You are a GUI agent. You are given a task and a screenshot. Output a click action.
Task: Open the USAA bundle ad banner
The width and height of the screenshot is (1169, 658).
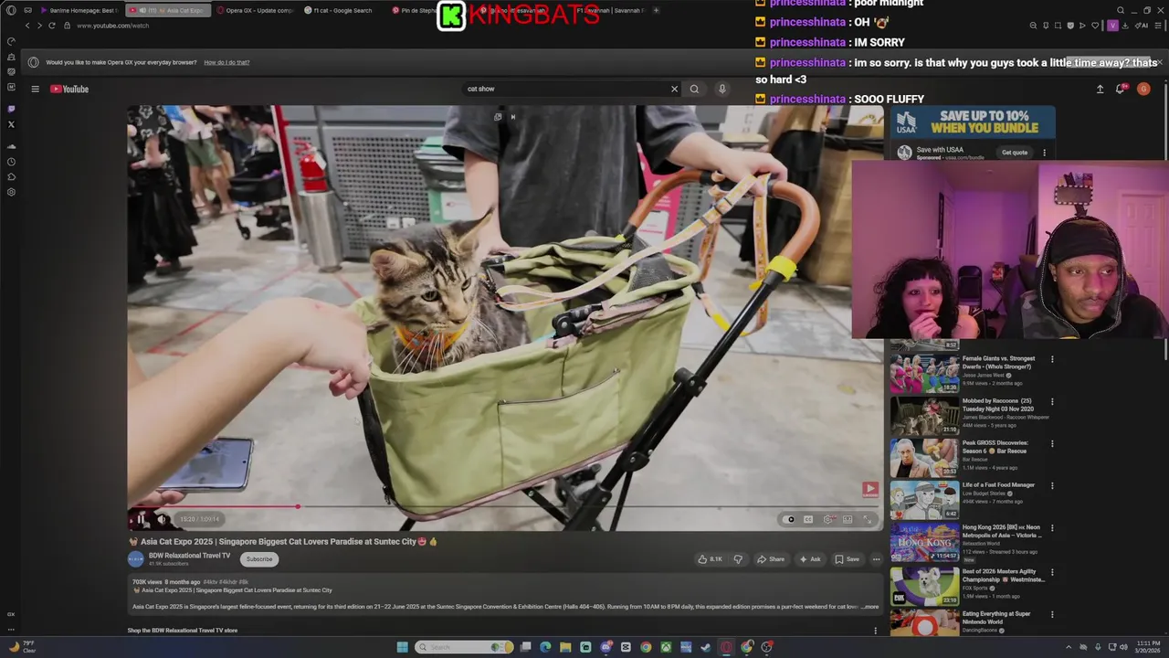[x=973, y=122]
